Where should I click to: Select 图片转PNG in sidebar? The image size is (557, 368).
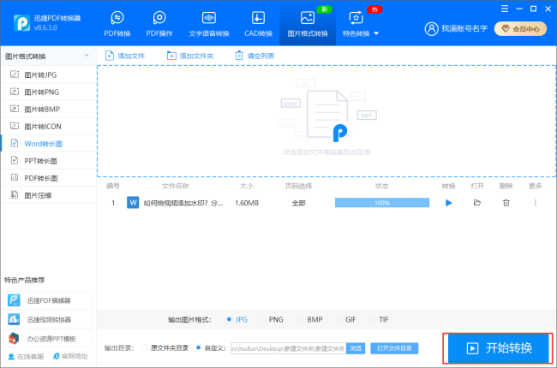[x=48, y=92]
